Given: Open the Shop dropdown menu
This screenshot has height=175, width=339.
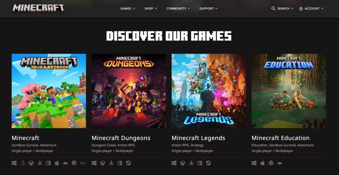Looking at the screenshot, I should [151, 9].
